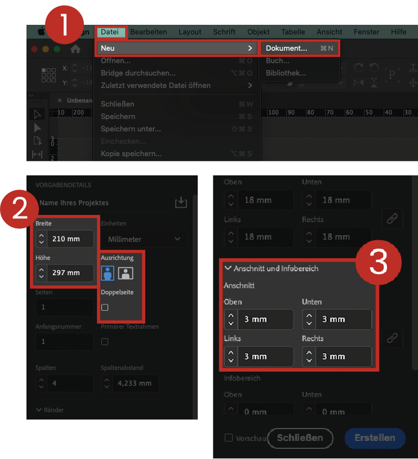This screenshot has width=418, height=459.
Task: Select the Page tool
Action: click(37, 141)
